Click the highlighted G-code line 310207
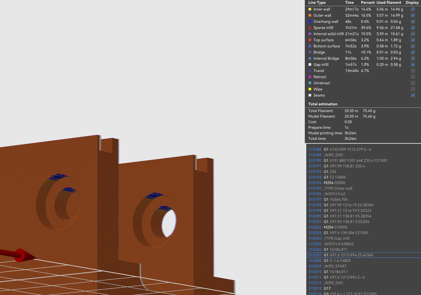The width and height of the screenshot is (421, 295). click(364, 255)
